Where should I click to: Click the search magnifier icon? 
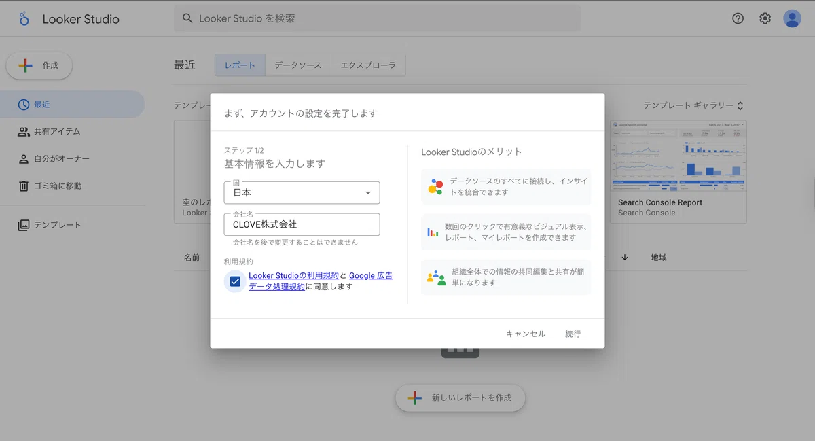(x=187, y=18)
